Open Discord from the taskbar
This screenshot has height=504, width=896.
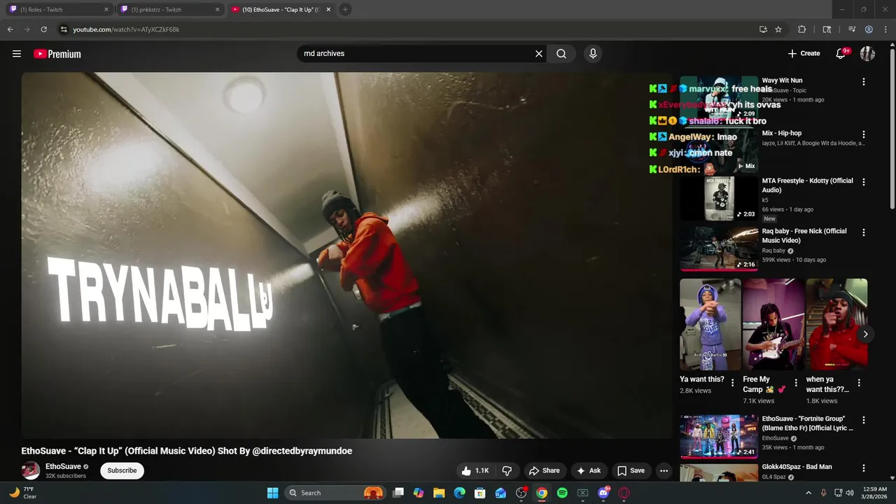(603, 493)
